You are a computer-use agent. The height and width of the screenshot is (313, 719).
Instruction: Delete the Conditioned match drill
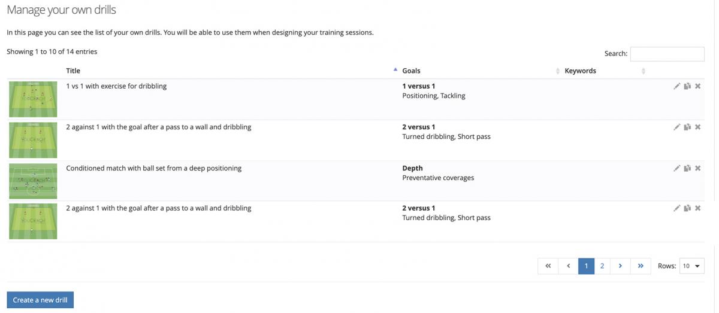click(697, 168)
